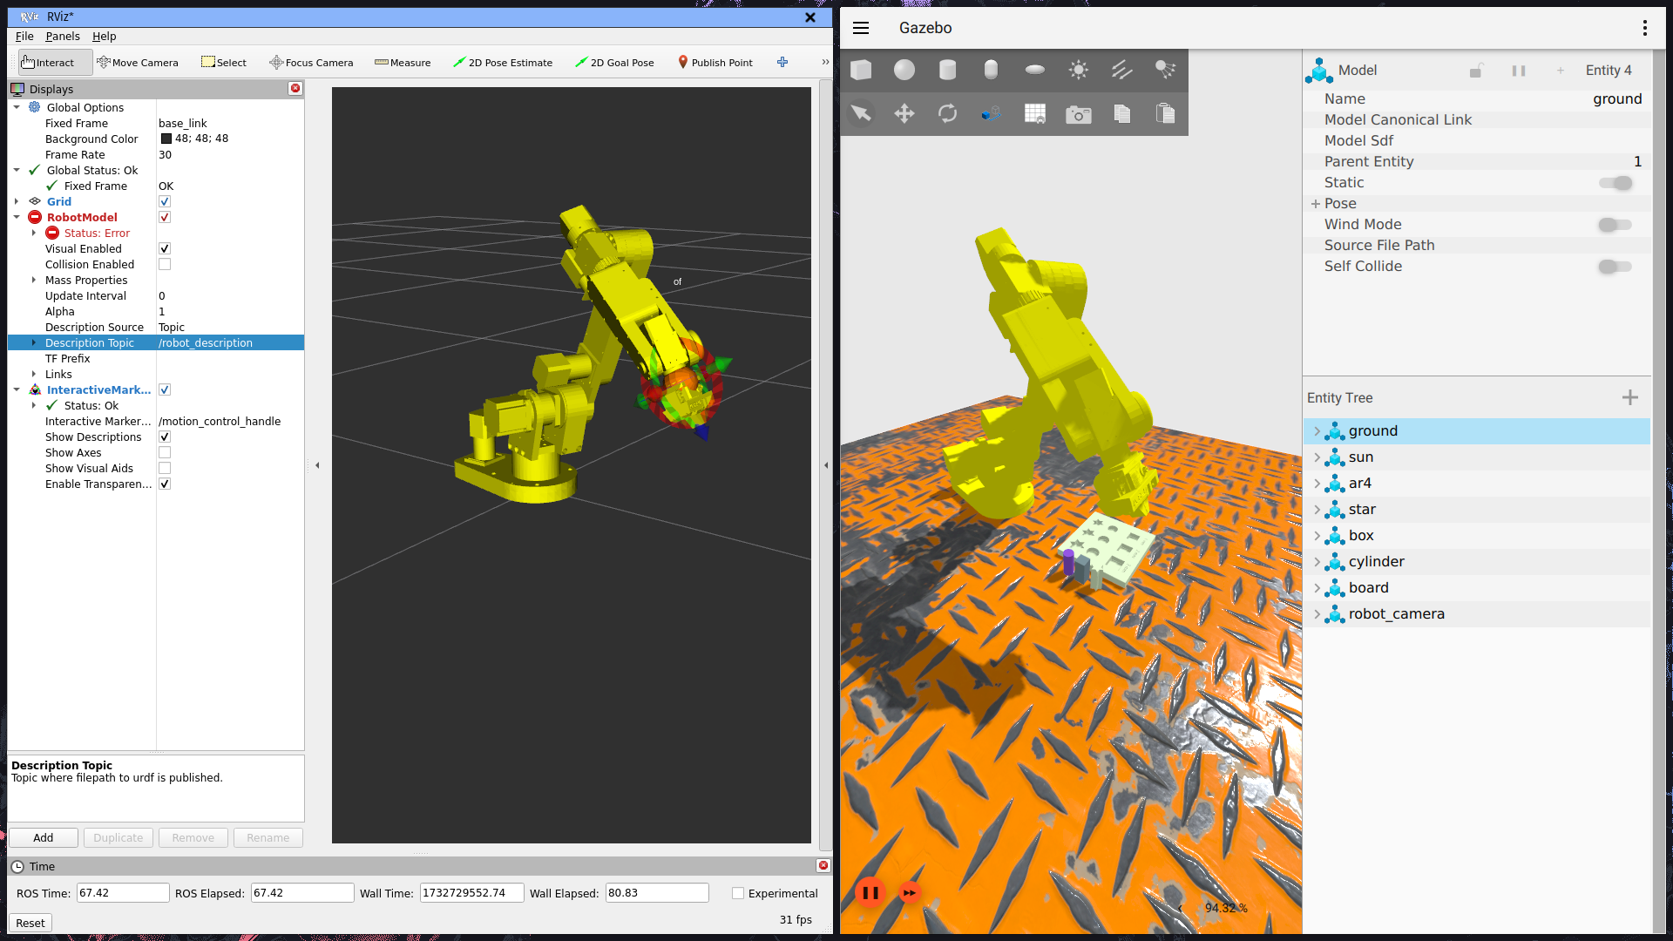Add a point light to scene
1673x941 pixels.
[x=1078, y=70]
